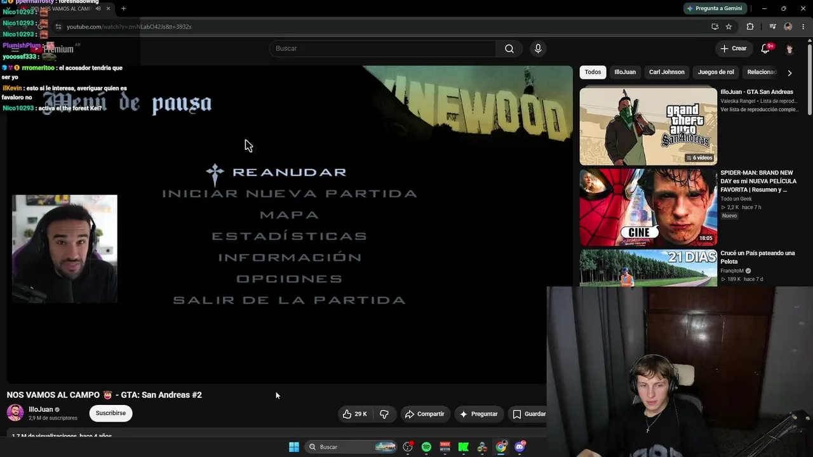Click the FranqitoM channel name
Screen dimensions: 813x457
point(732,270)
